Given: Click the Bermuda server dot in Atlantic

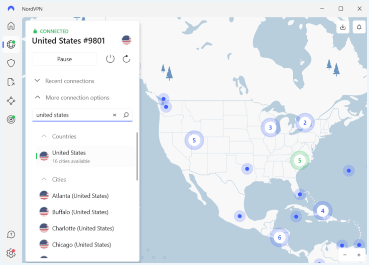Looking at the screenshot, I should [x=349, y=171].
